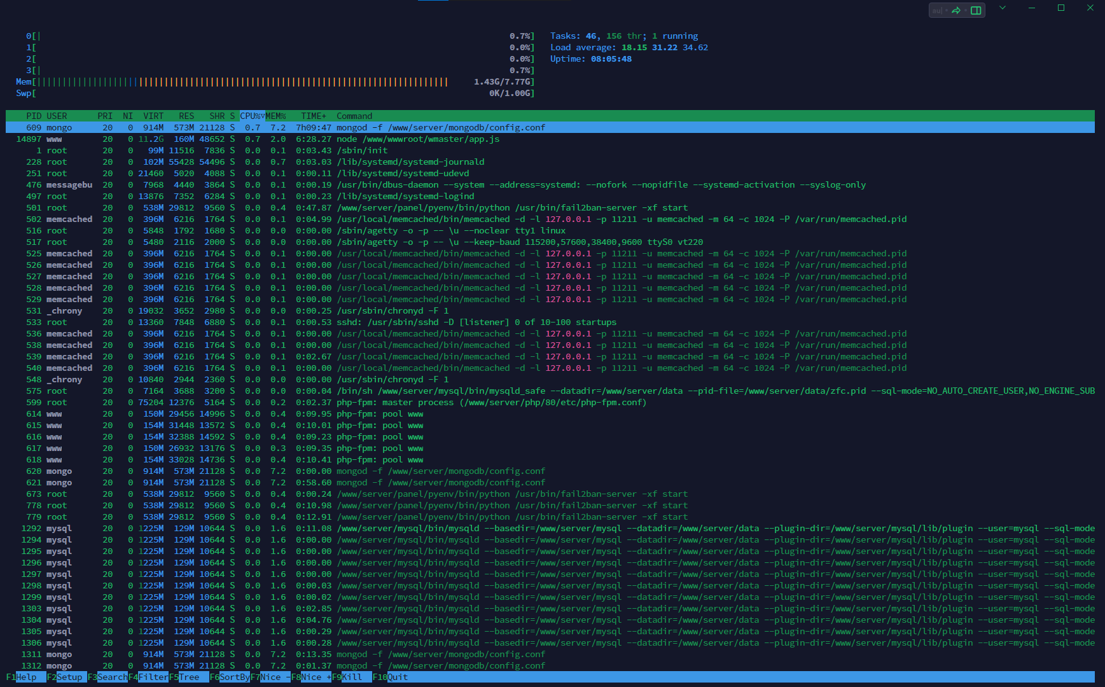
Task: Click F7 Nice - to decrease niceness
Action: (x=270, y=677)
